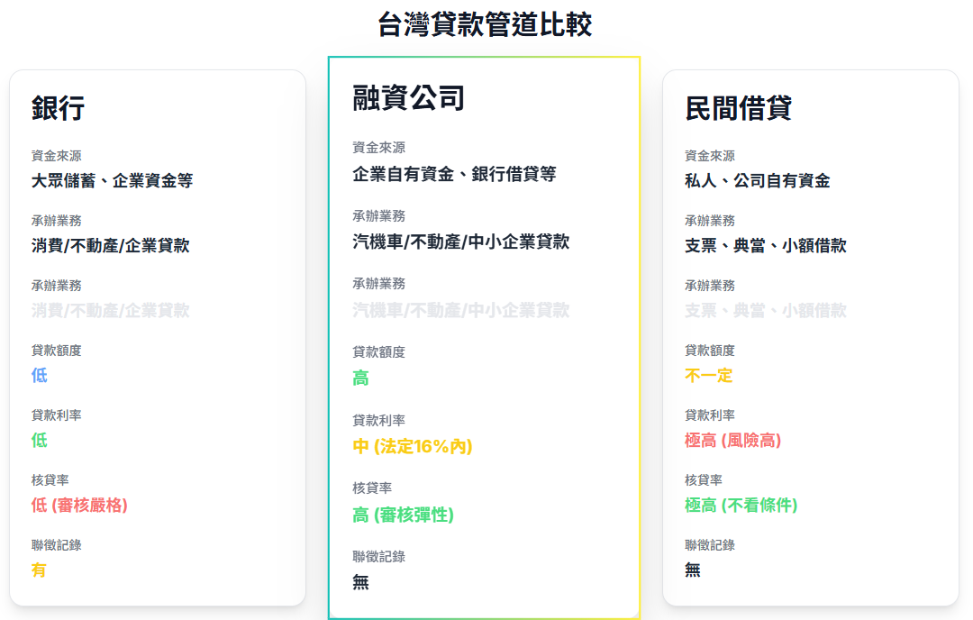This screenshot has height=620, width=973.
Task: Select the 民間借貸 card heading
Action: pyautogui.click(x=738, y=108)
